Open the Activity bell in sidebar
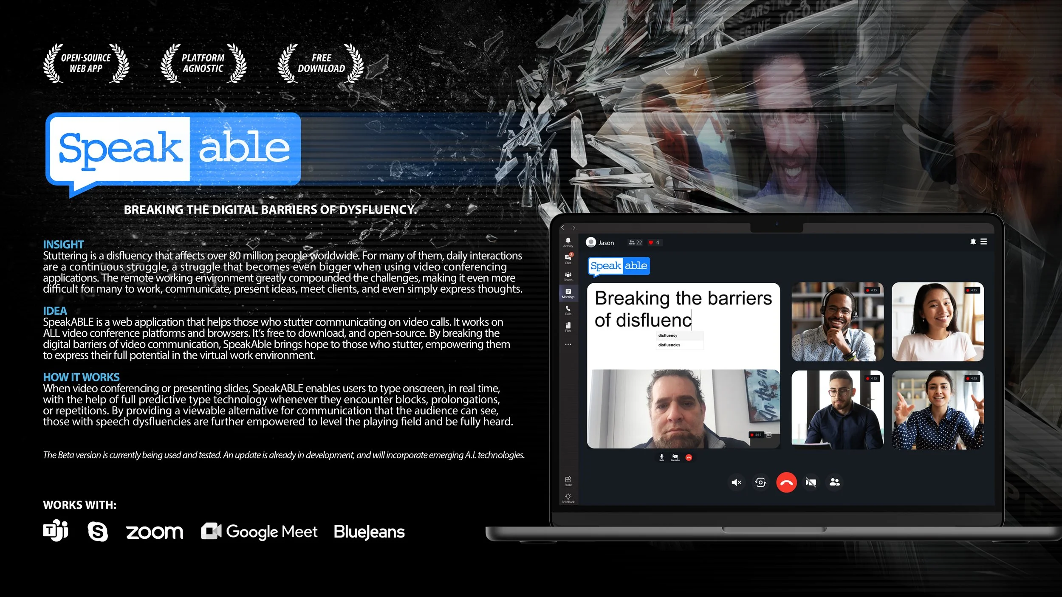This screenshot has height=597, width=1062. pyautogui.click(x=568, y=242)
